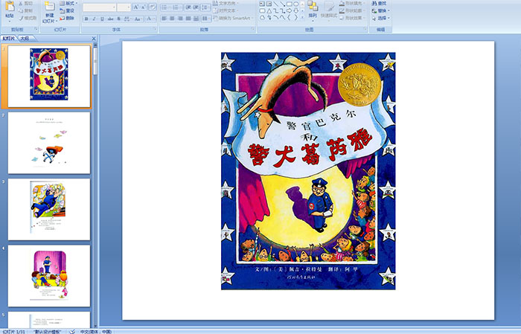Click the Text Direction (文字方向) button

tap(226, 3)
